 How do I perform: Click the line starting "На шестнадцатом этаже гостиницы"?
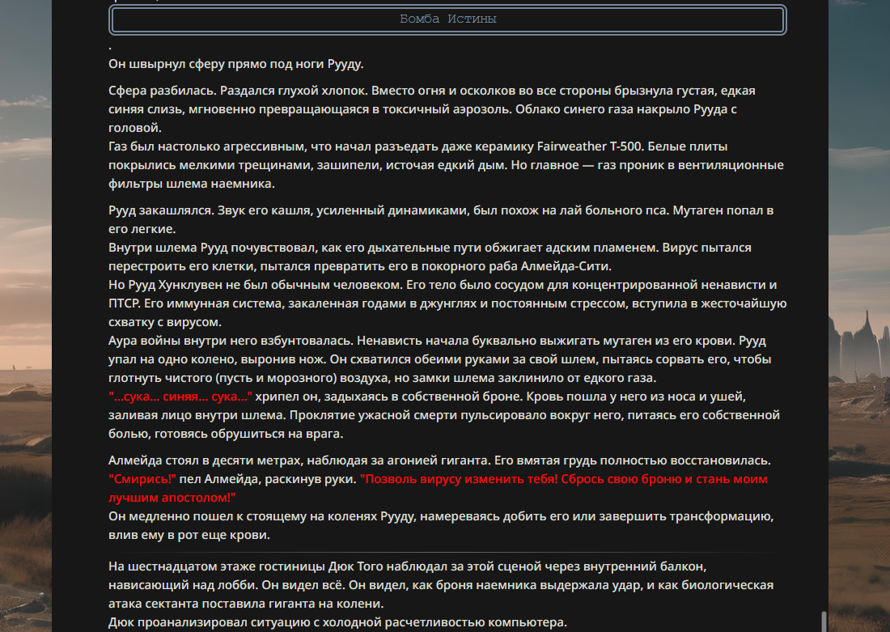408,566
